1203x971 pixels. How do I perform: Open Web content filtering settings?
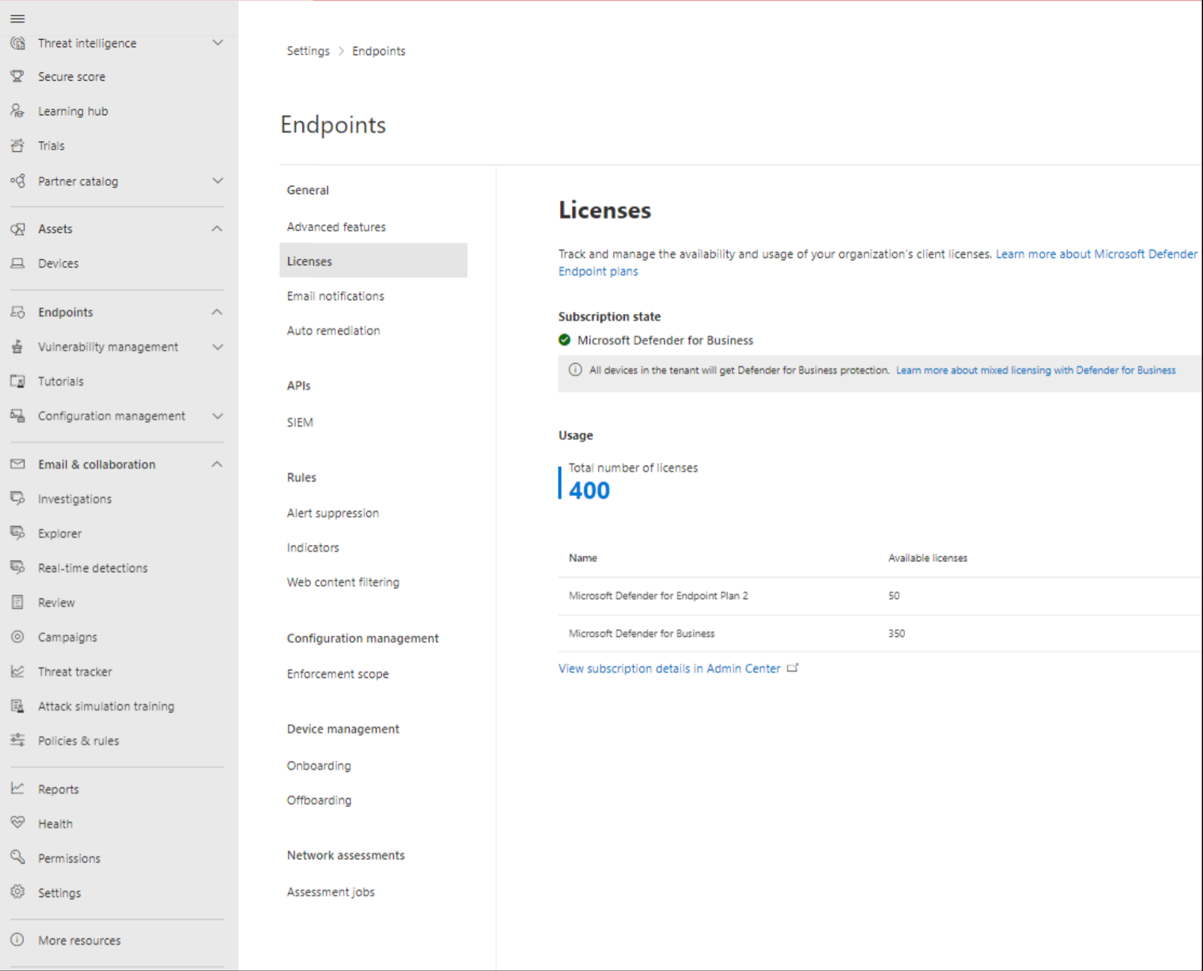(343, 582)
